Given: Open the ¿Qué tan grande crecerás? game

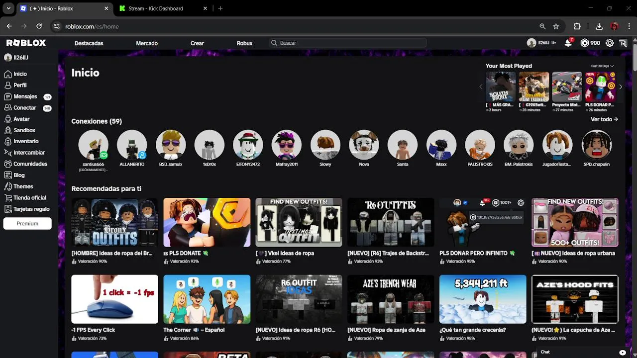Looking at the screenshot, I should click(x=483, y=299).
